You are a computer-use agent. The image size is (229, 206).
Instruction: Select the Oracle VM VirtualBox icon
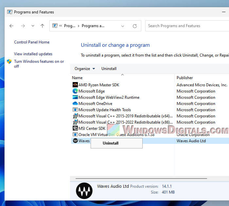[75, 134]
